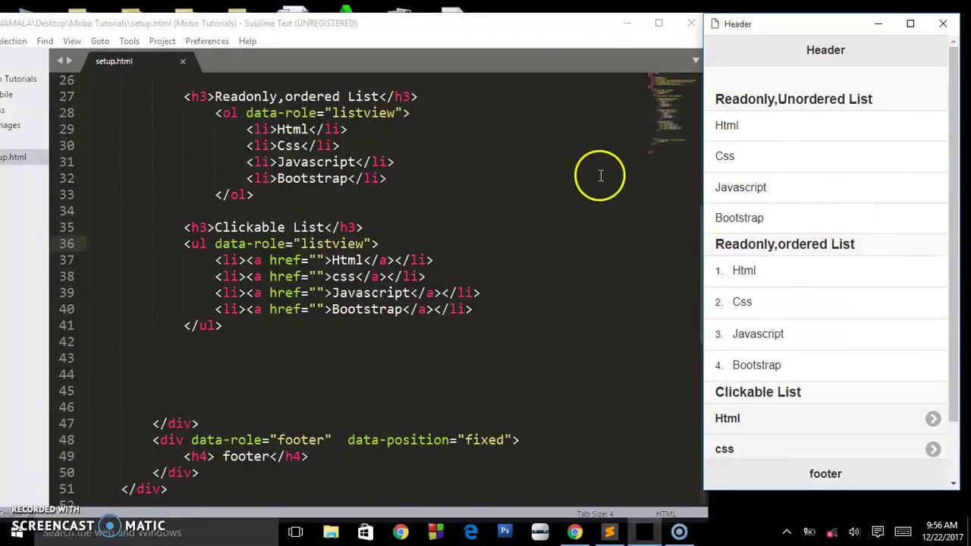Open the colorful tiles app in the taskbar
Viewport: 971px width, 546px height.
435,532
